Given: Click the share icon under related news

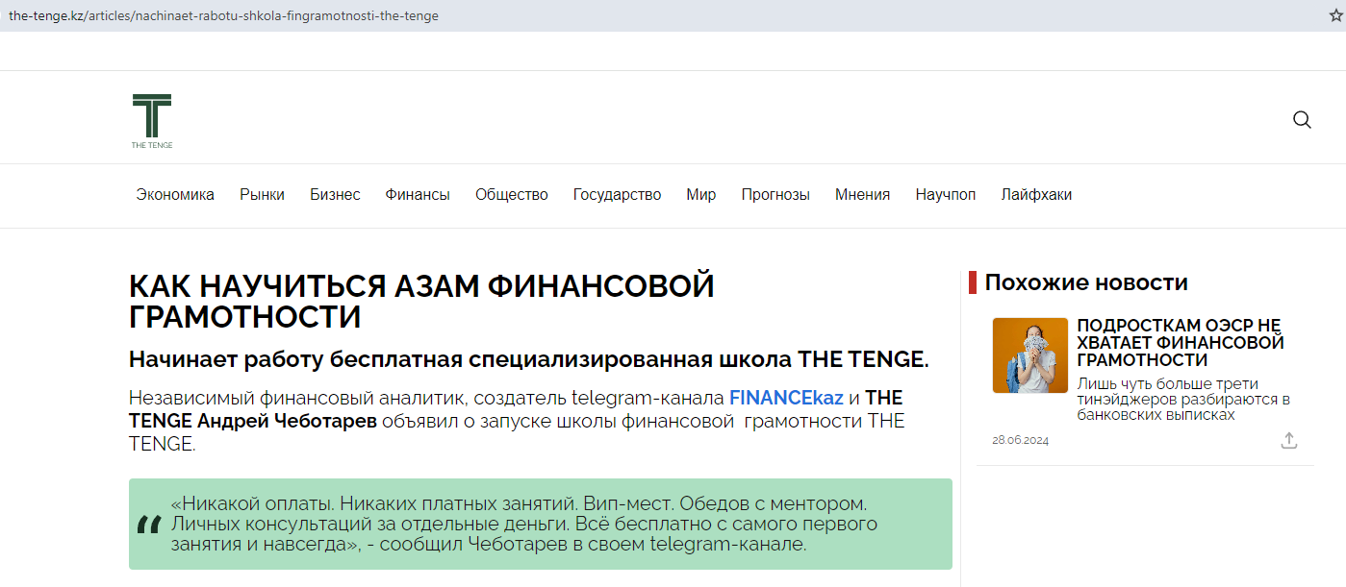Looking at the screenshot, I should coord(1289,440).
